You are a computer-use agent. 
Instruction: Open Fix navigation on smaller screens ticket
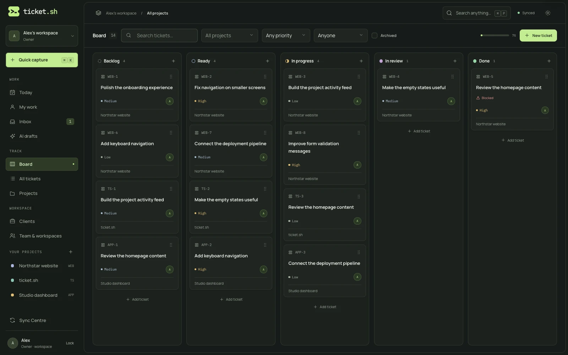click(231, 95)
